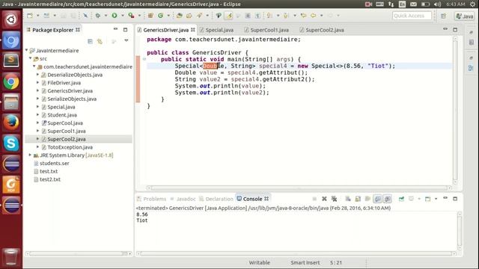Expand the JRE System Library node

[x=30, y=155]
